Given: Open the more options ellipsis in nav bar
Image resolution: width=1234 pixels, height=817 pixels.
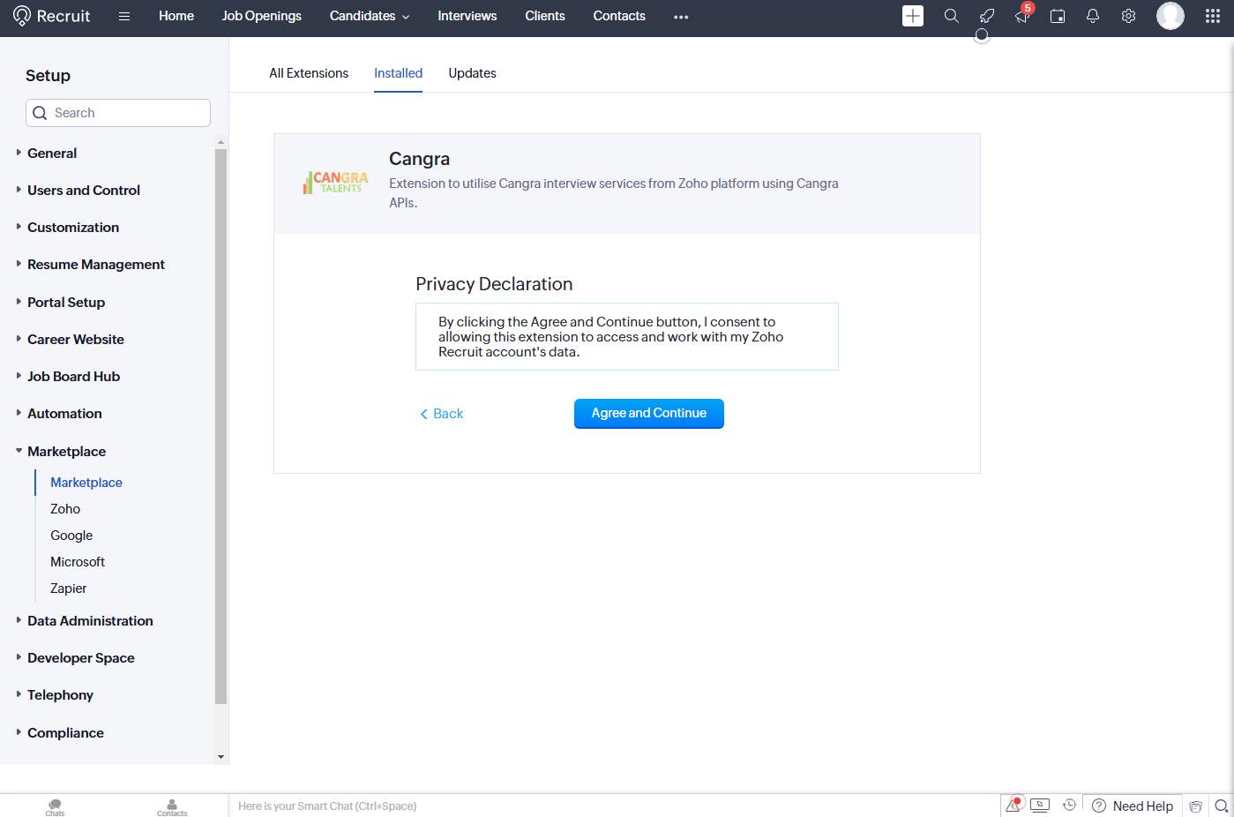Looking at the screenshot, I should pyautogui.click(x=681, y=17).
